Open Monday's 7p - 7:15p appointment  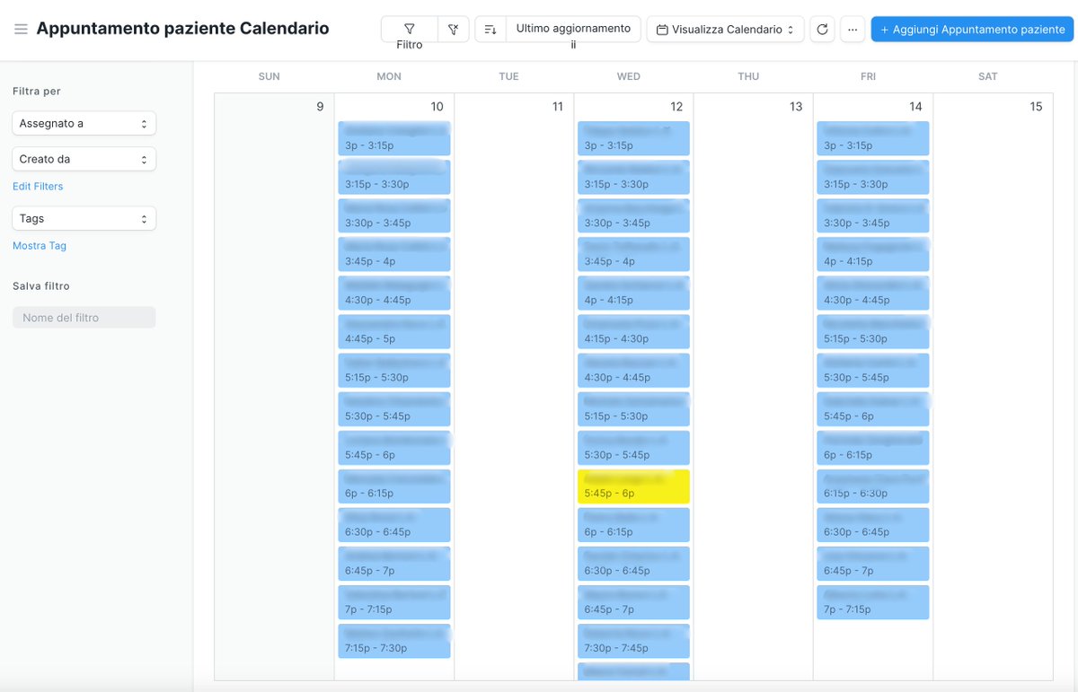pos(394,602)
